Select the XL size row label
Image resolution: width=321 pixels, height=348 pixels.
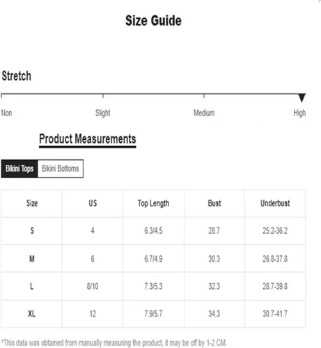[x=32, y=314]
